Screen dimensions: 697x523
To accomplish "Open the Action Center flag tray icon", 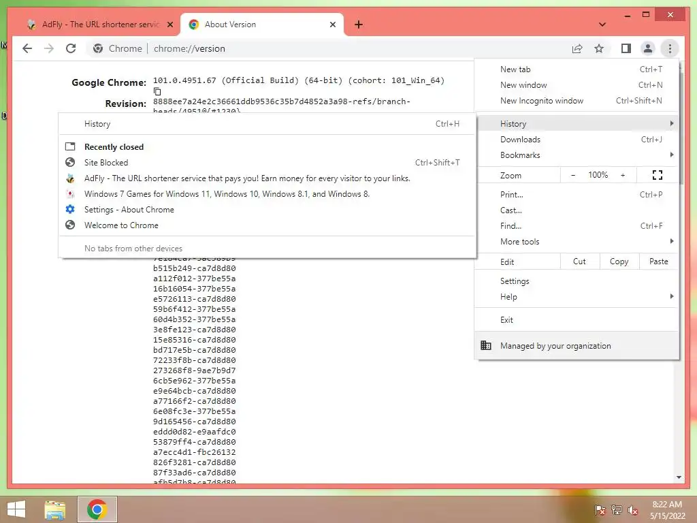I will tap(600, 510).
